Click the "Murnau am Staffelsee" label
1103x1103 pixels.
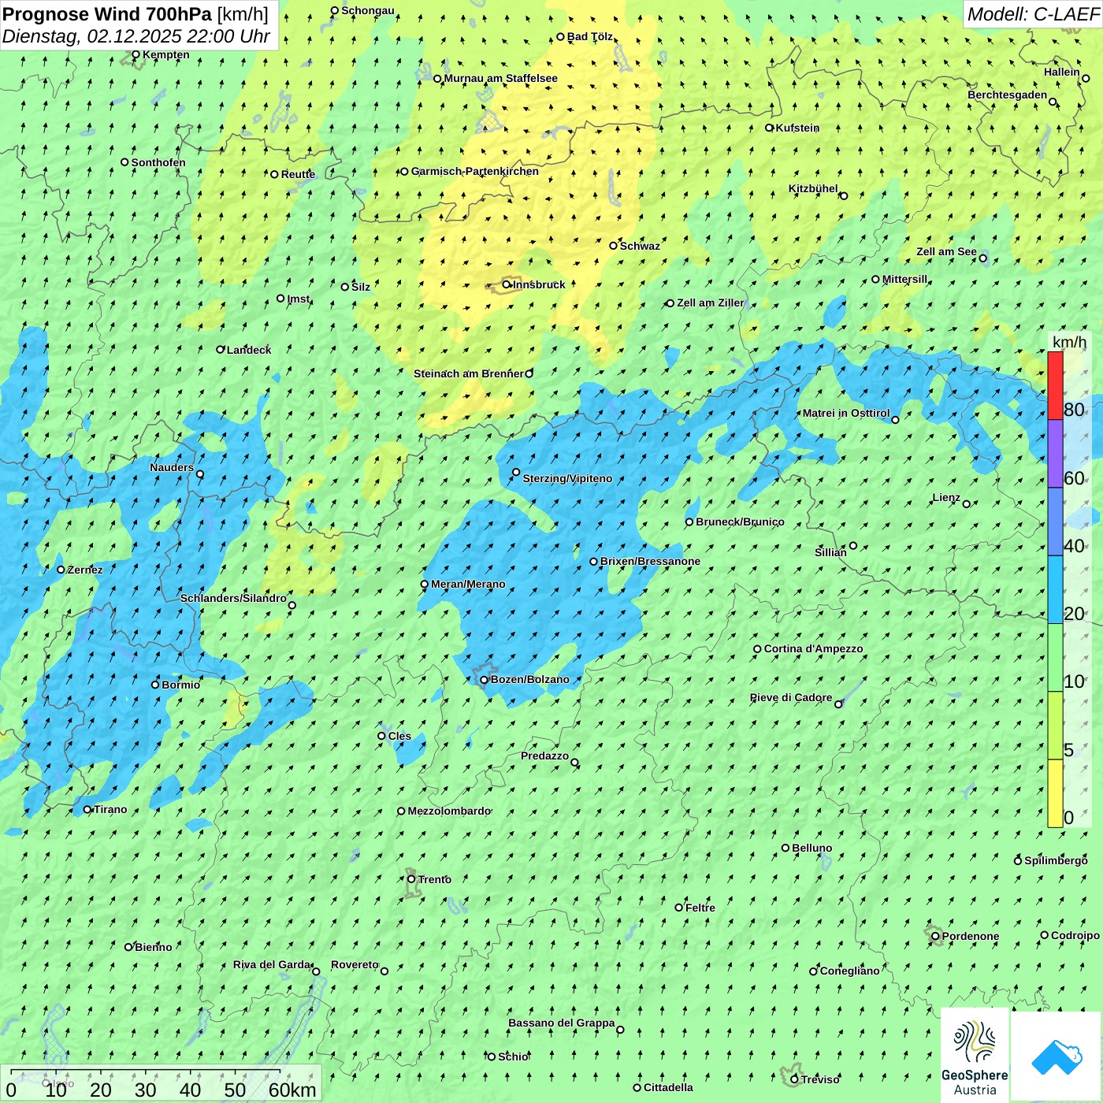pos(501,79)
